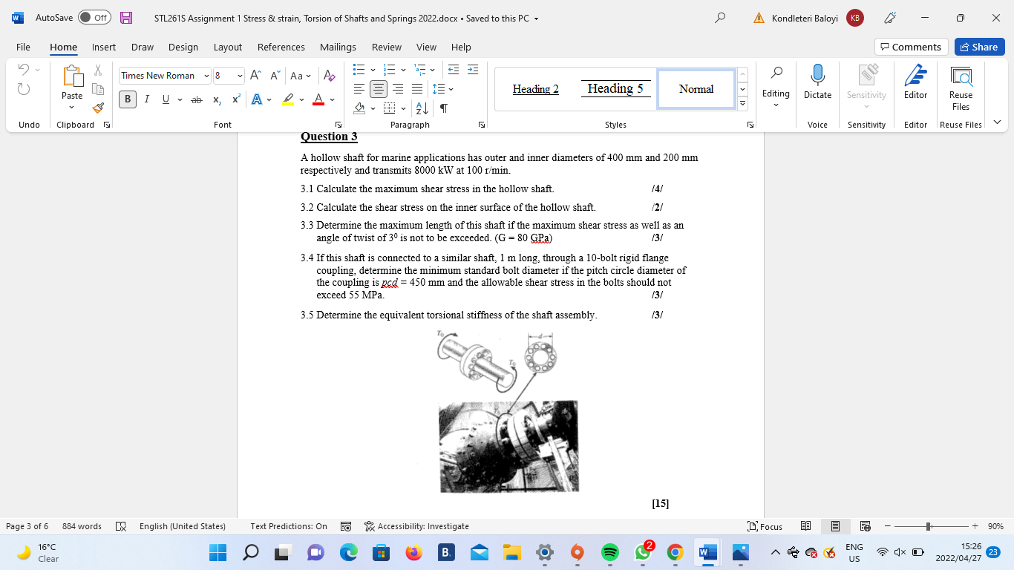1014x570 pixels.
Task: Align text to the left
Action: [x=359, y=89]
